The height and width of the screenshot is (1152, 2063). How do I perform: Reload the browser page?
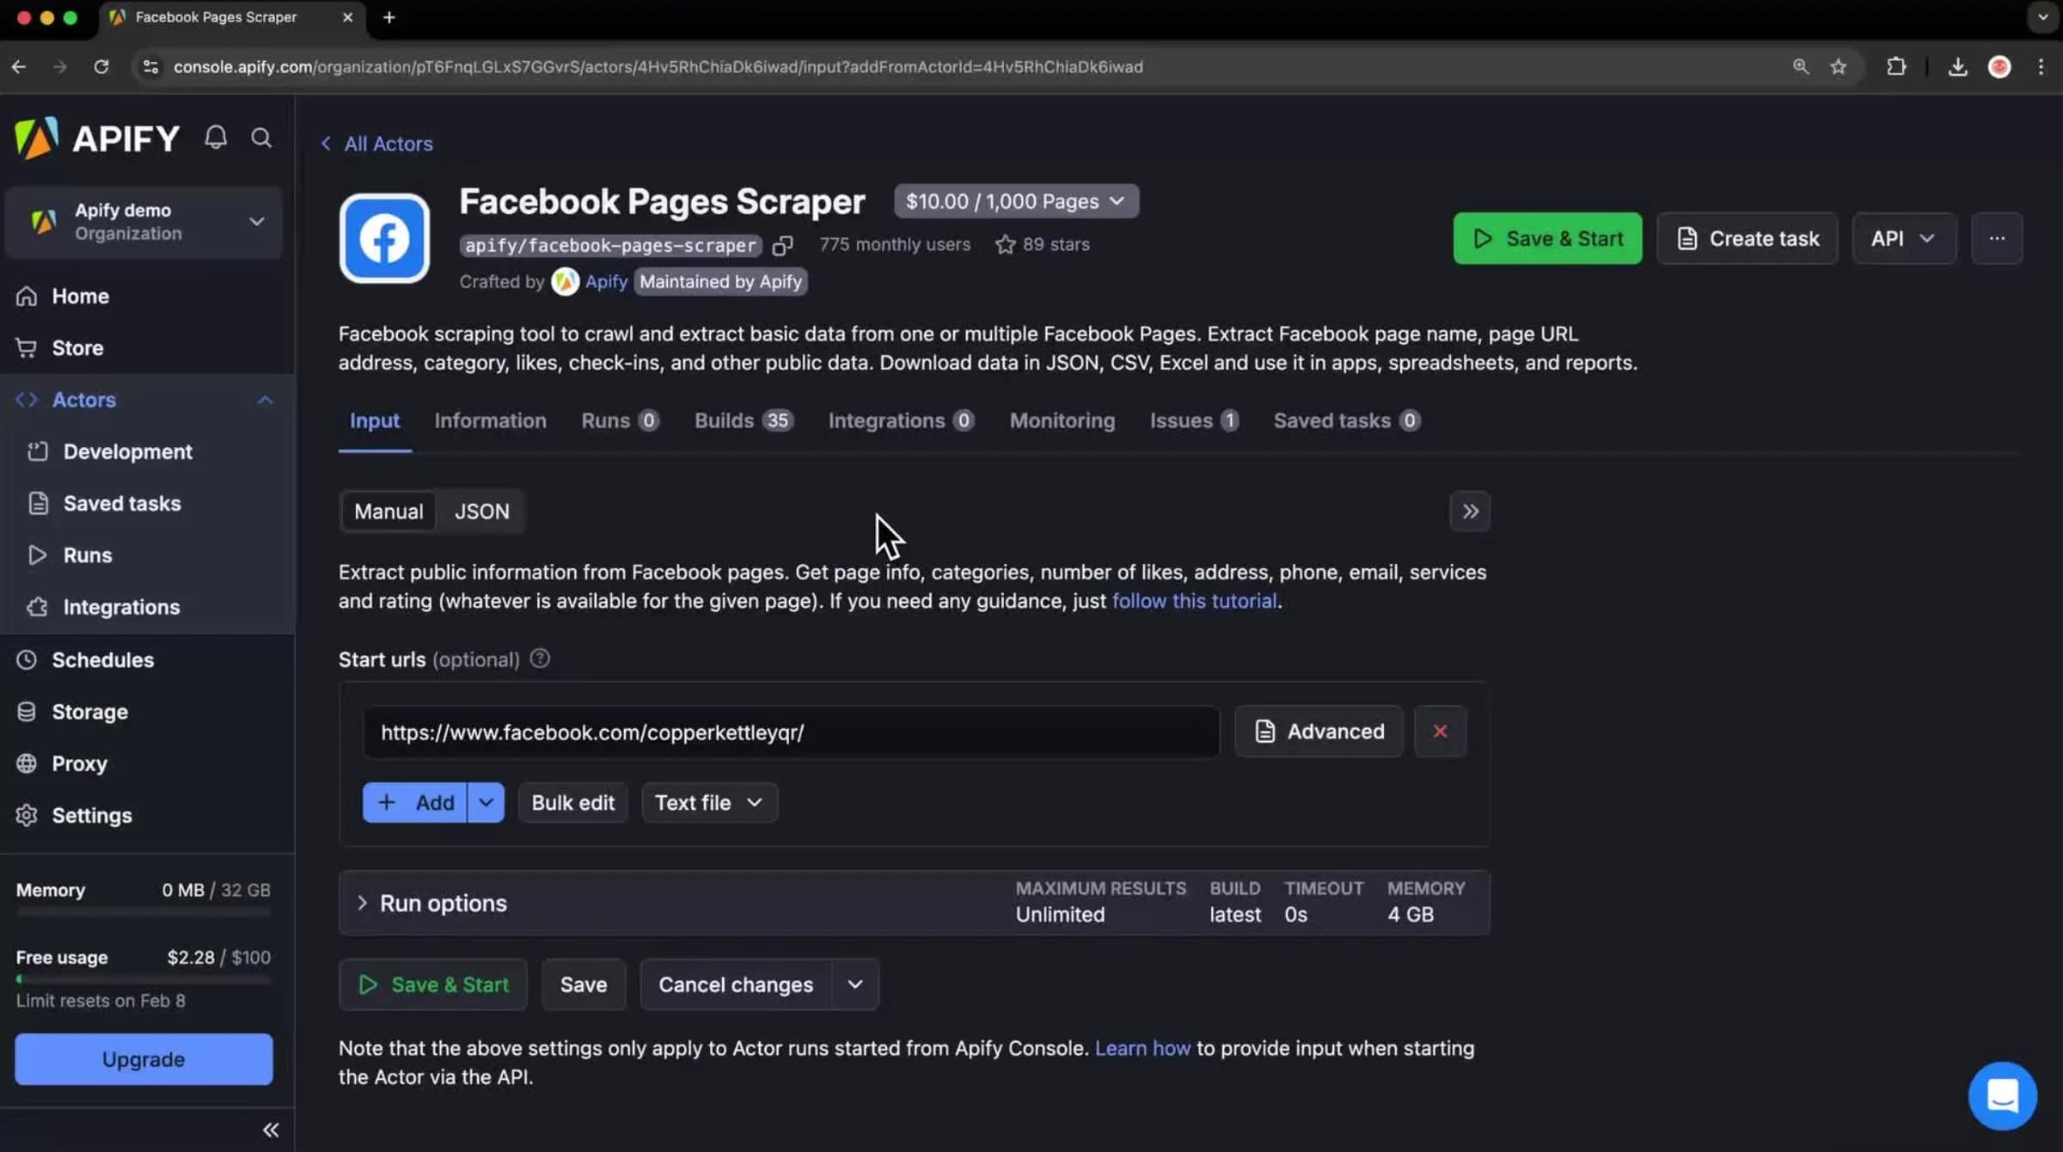pyautogui.click(x=101, y=66)
